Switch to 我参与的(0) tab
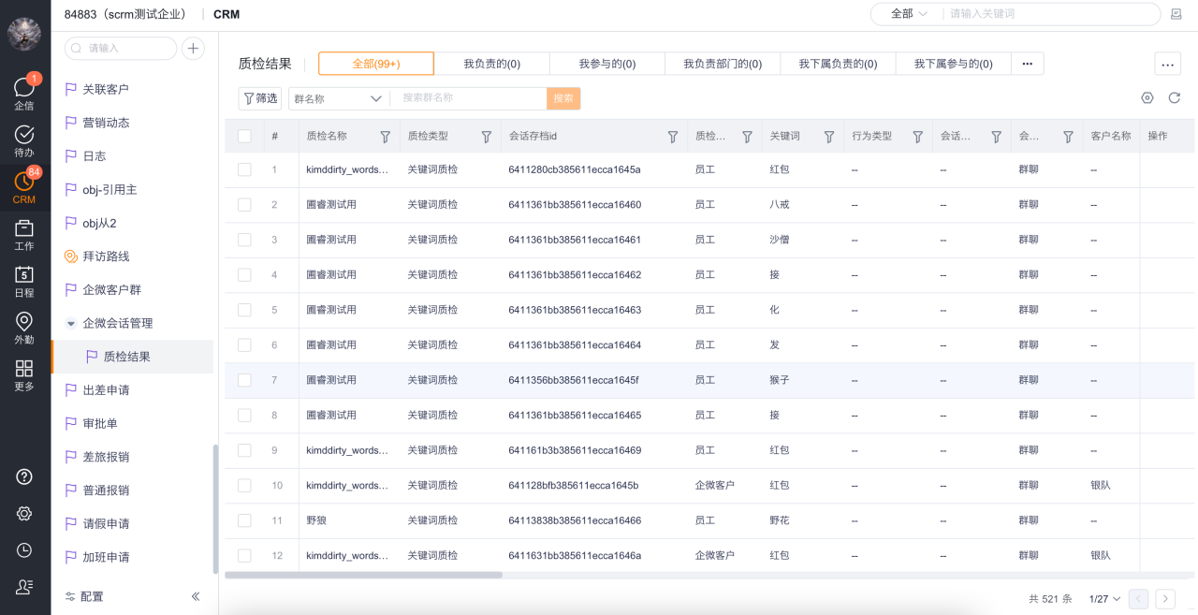1198x615 pixels. coord(607,64)
